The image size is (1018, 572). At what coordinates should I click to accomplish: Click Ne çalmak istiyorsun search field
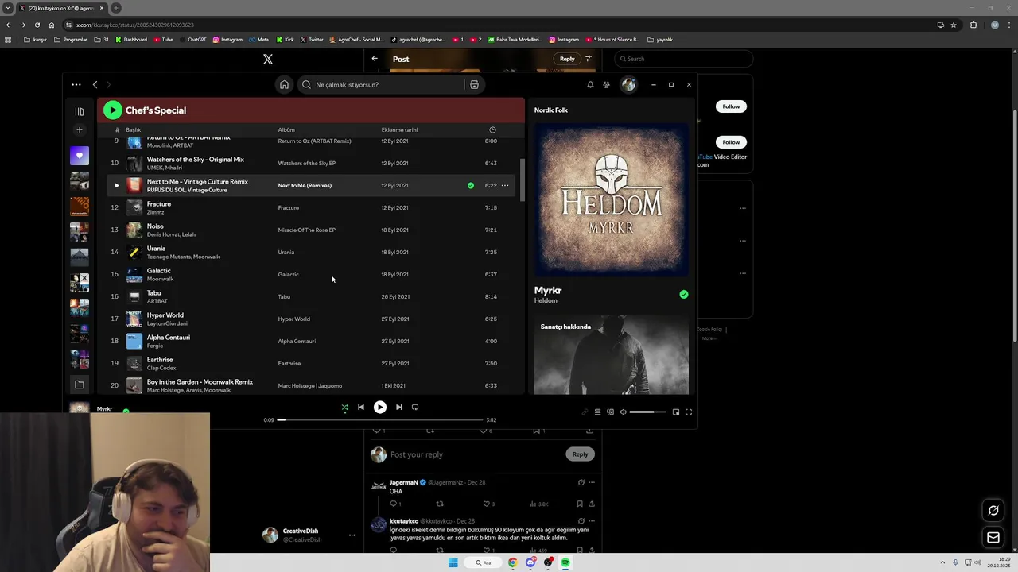point(380,84)
